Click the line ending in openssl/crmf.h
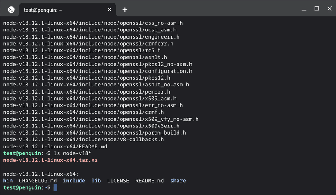Screen dimensions: 336x195 coord(84,112)
